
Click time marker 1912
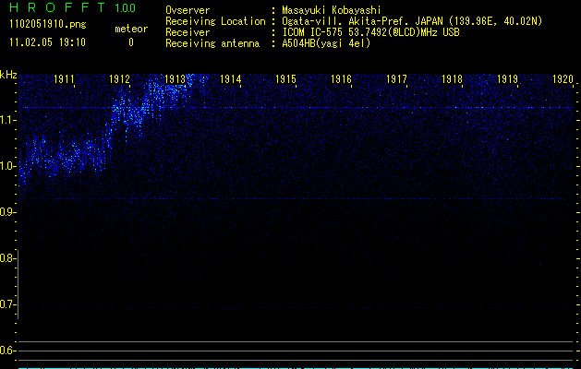120,78
